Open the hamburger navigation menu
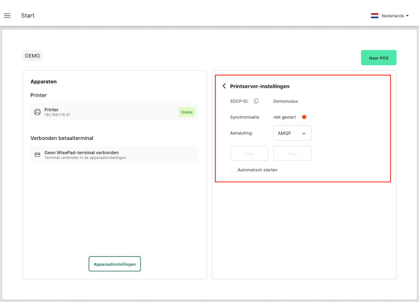 7,16
